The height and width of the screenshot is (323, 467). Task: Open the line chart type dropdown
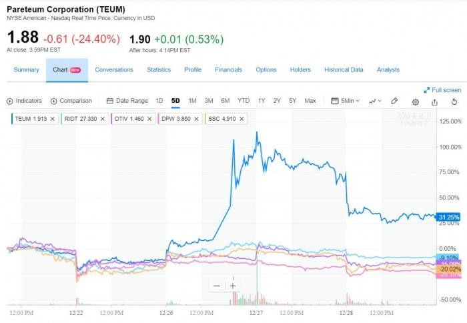375,101
